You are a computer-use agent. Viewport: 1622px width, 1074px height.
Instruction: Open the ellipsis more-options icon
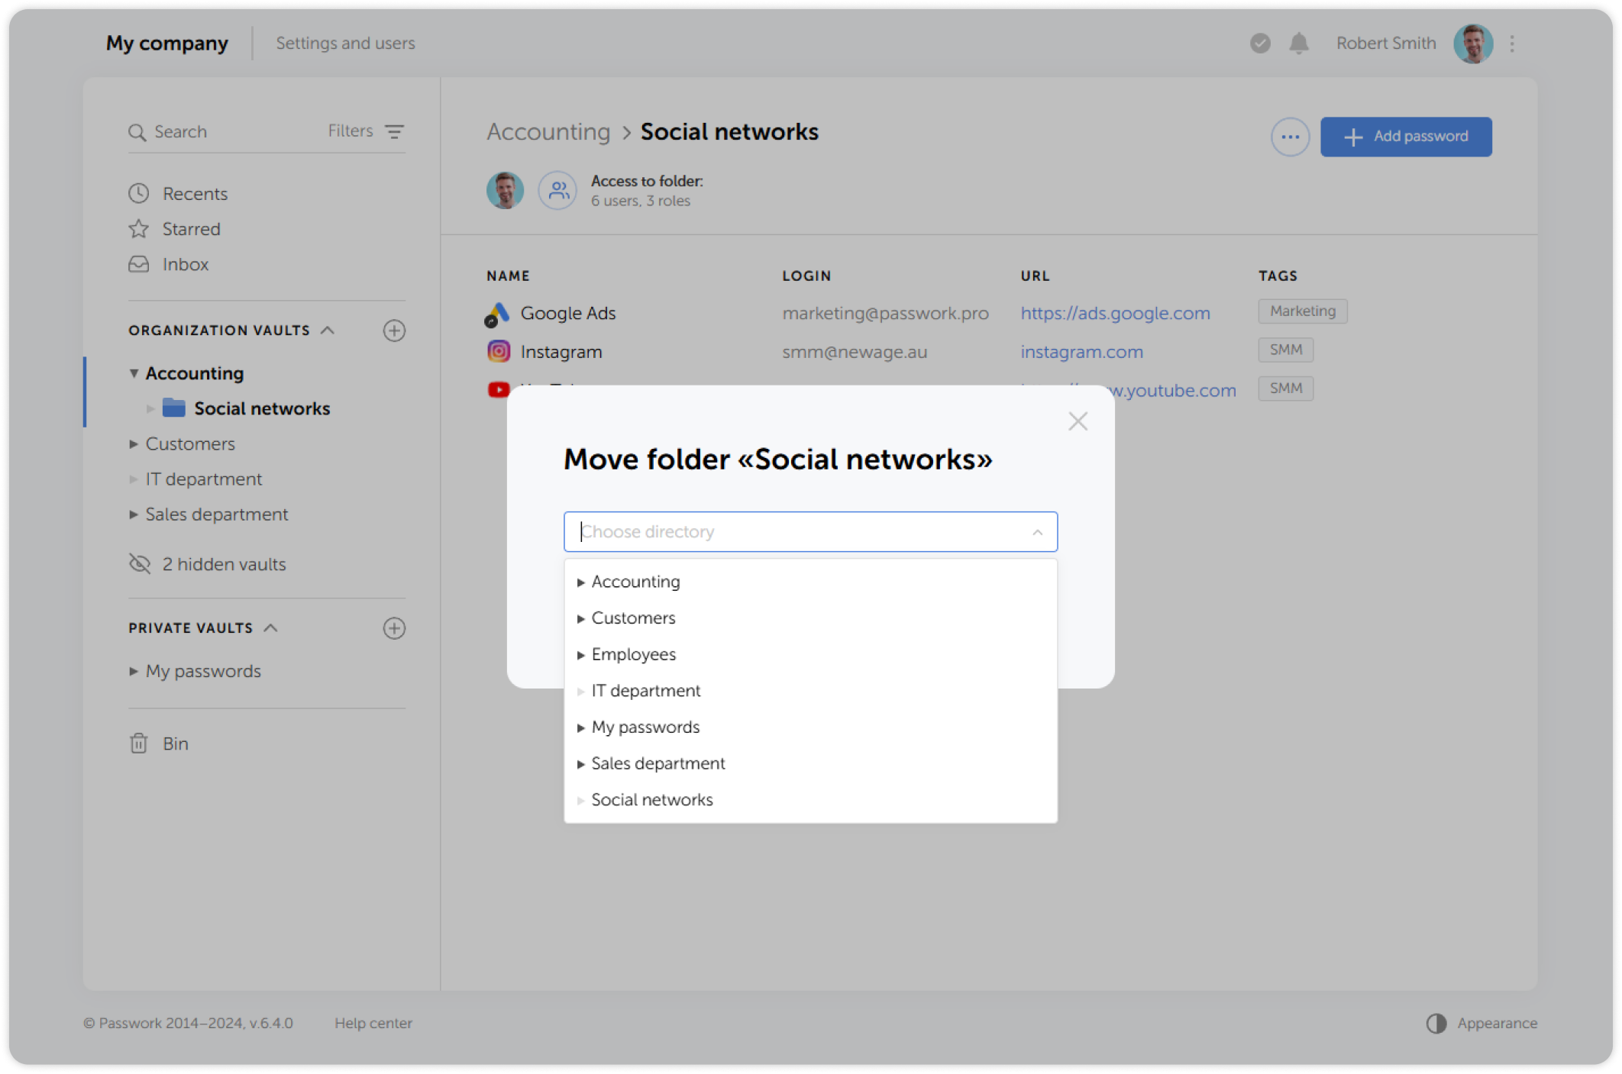click(1290, 137)
